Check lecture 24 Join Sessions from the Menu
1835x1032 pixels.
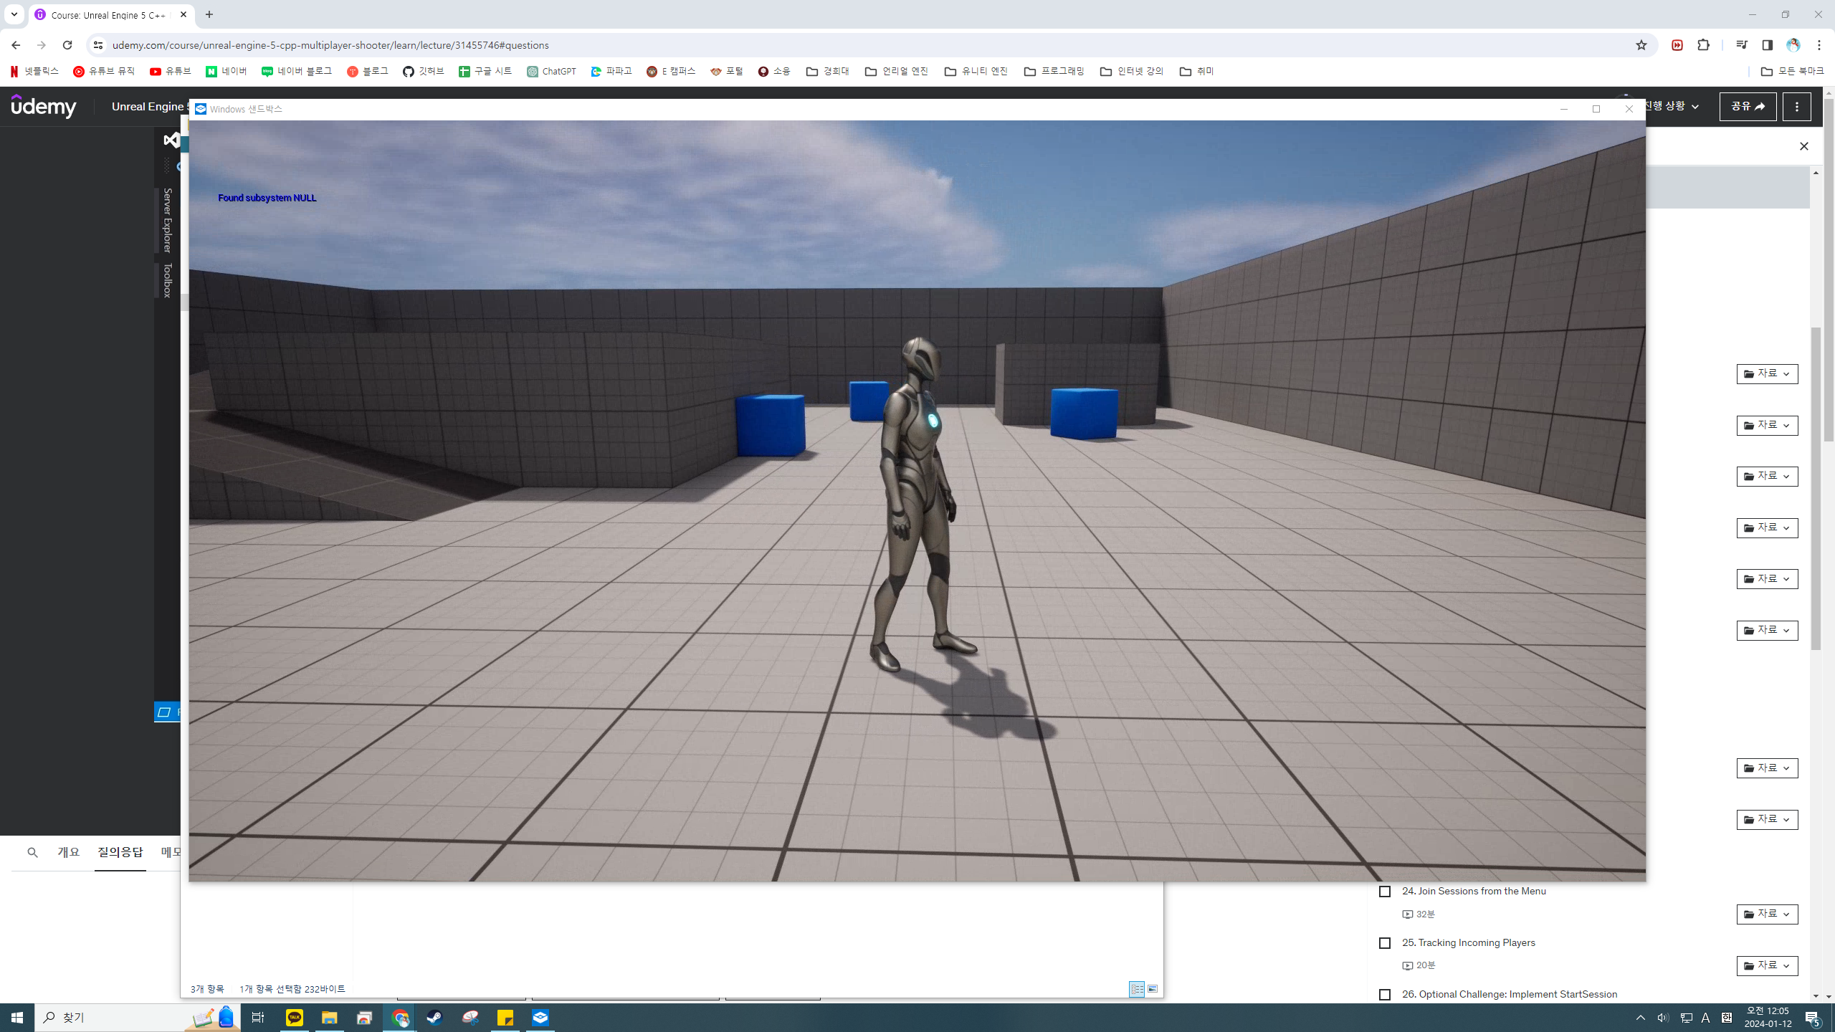pyautogui.click(x=1385, y=892)
